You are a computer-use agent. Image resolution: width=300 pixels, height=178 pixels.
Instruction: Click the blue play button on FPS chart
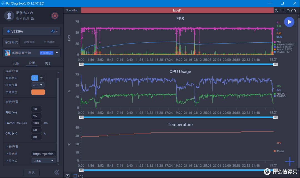(289, 22)
